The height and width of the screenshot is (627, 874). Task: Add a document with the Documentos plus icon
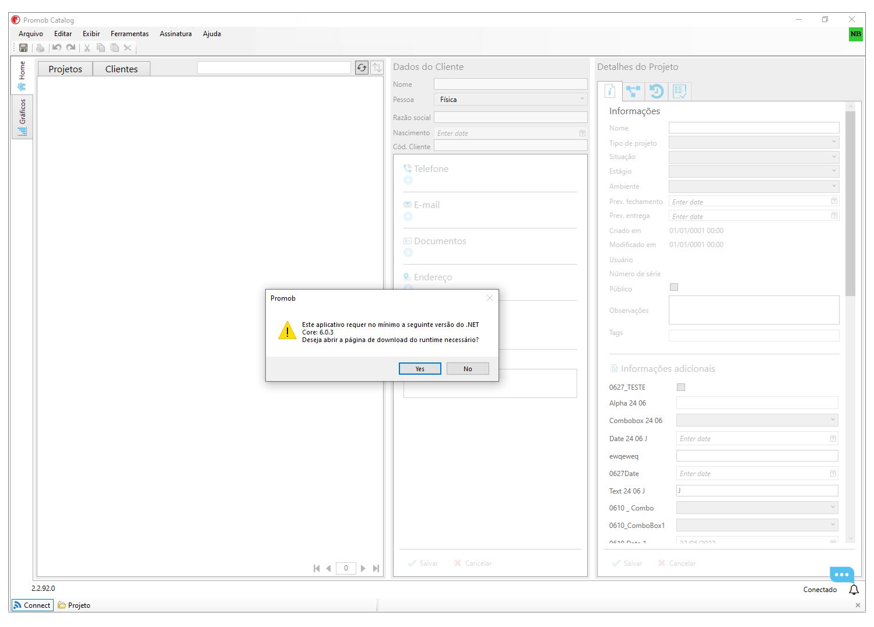pos(408,253)
